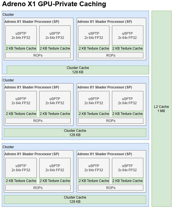
Task: Select the ROPs box of the top cluster's right SP
Action: click(x=111, y=55)
